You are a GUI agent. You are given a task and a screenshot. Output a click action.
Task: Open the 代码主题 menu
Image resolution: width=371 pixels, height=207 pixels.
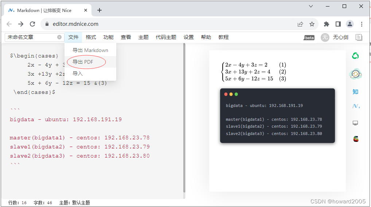coord(166,37)
